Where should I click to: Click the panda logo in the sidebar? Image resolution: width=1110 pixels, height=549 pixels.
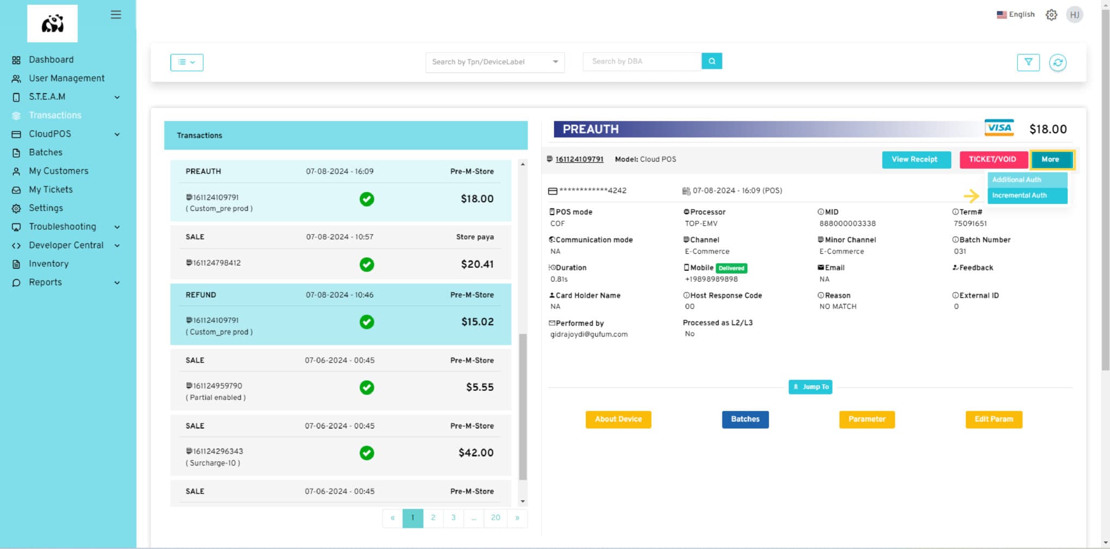pyautogui.click(x=53, y=23)
